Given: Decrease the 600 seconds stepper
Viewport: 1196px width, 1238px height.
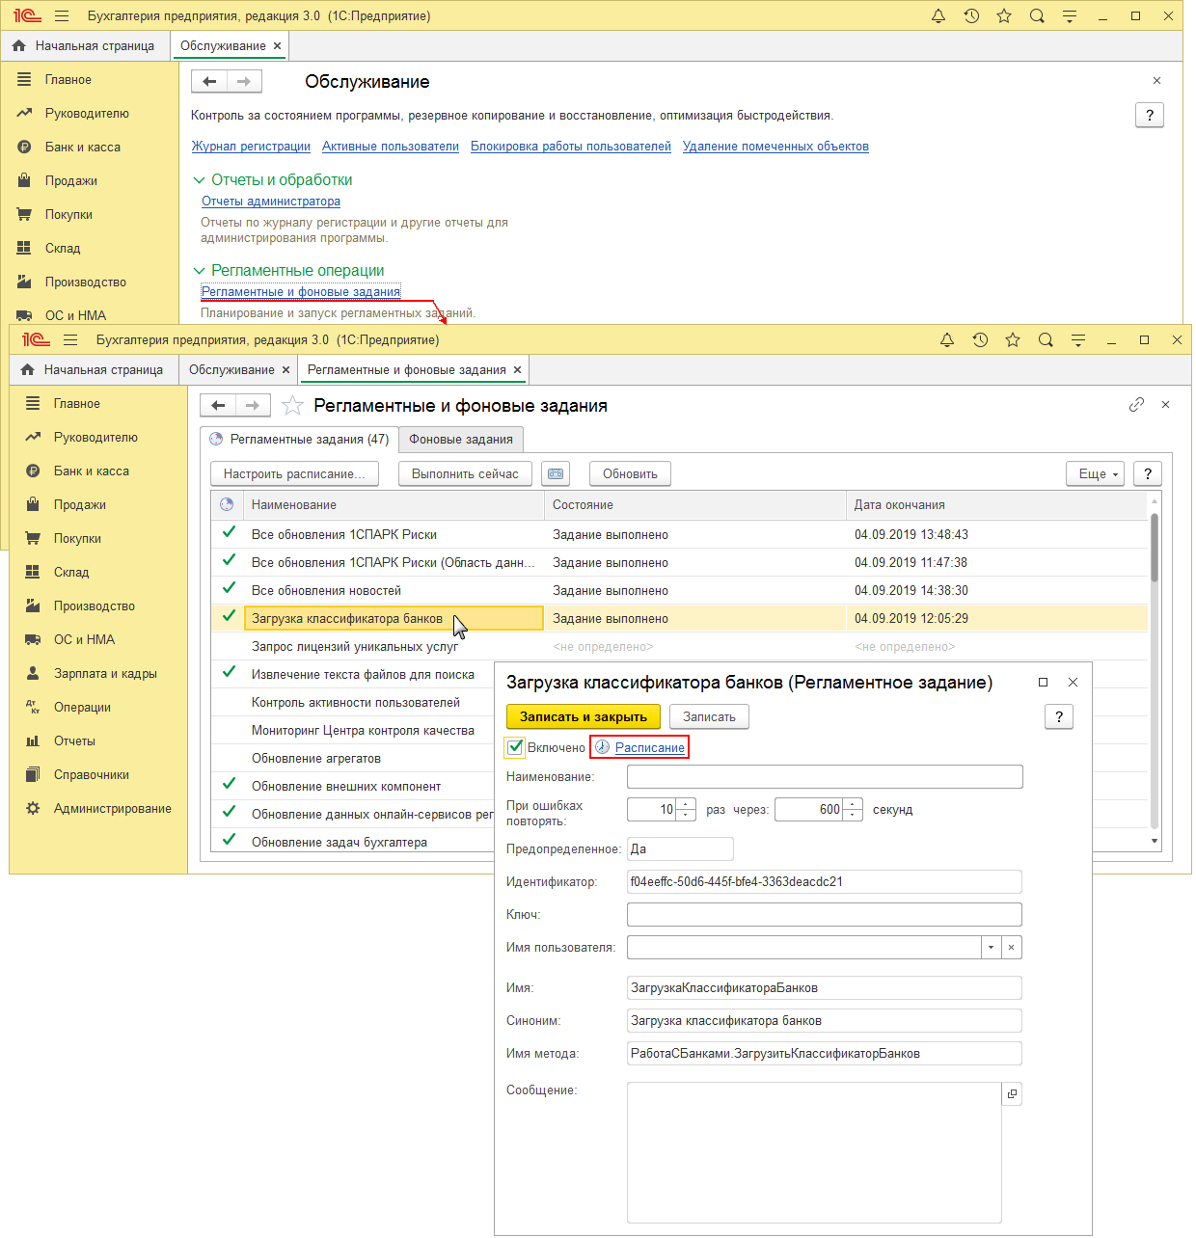Looking at the screenshot, I should tap(853, 816).
